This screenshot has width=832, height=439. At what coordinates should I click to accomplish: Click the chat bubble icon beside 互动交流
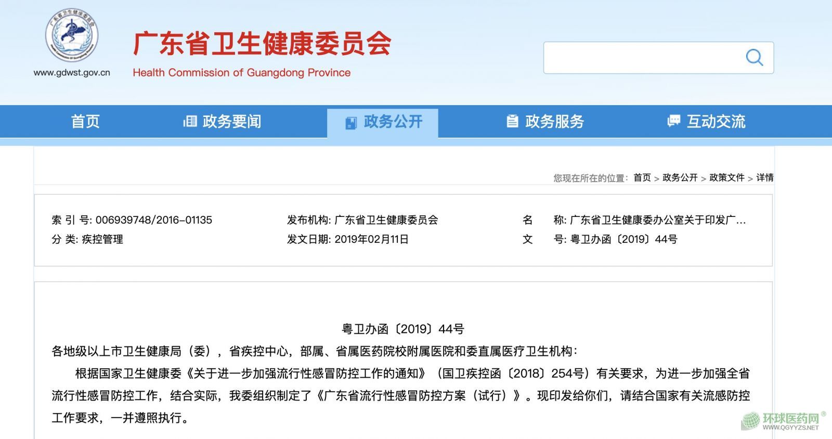tap(673, 121)
